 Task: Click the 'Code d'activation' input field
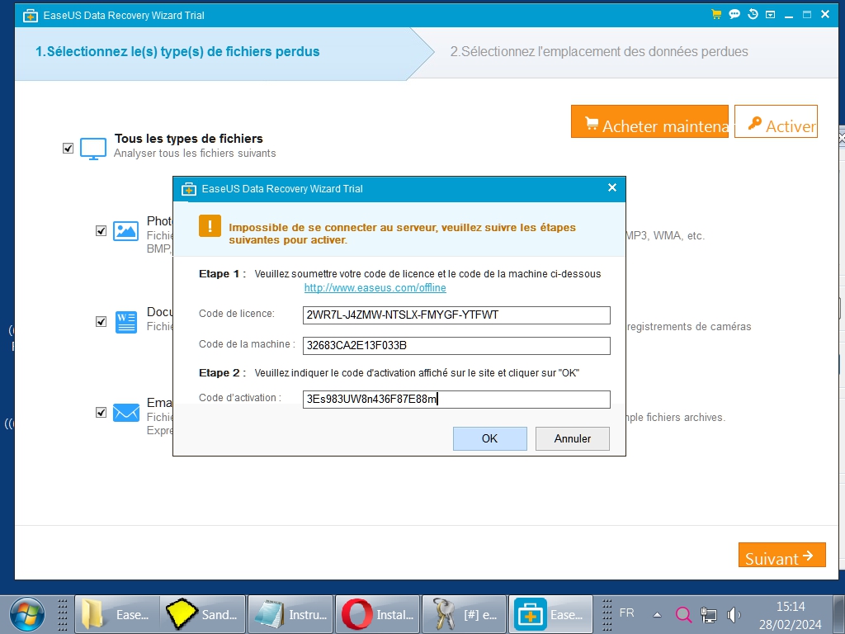tap(456, 400)
